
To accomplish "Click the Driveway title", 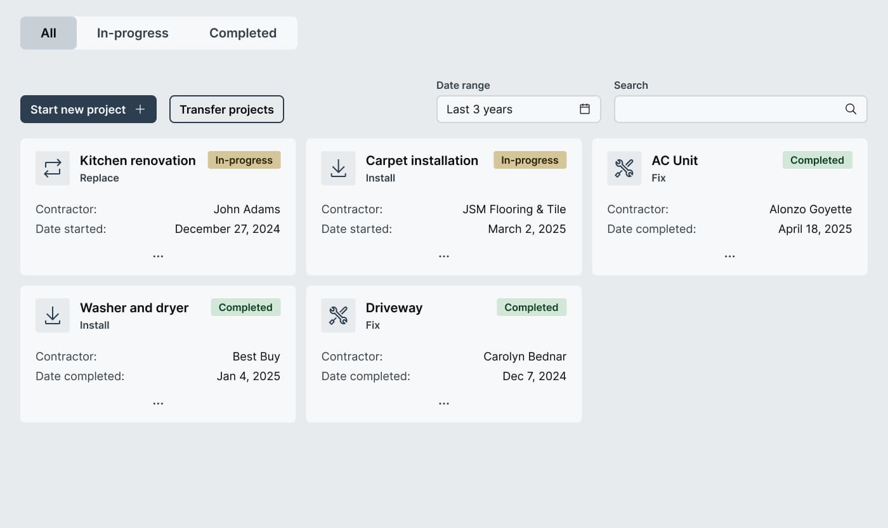I will (394, 308).
